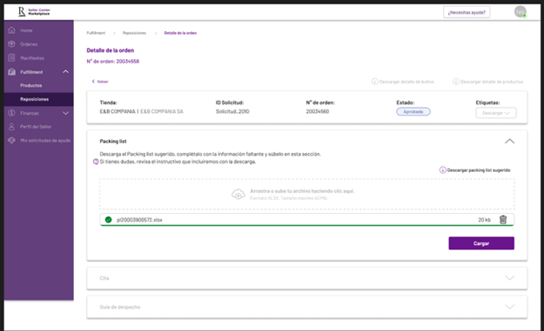Viewport: 544px width, 331px height.
Task: Click green check icon next to pl20003900572.xlsx
Action: (108, 220)
